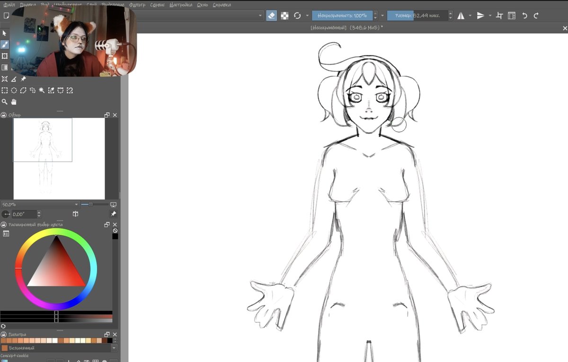Toggle the pin button in Обзор panel
Screen dimensions: 568x362
(113, 214)
